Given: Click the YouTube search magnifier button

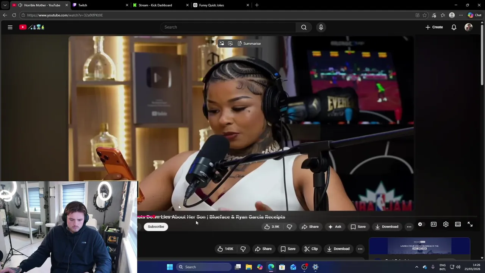Looking at the screenshot, I should (x=304, y=27).
